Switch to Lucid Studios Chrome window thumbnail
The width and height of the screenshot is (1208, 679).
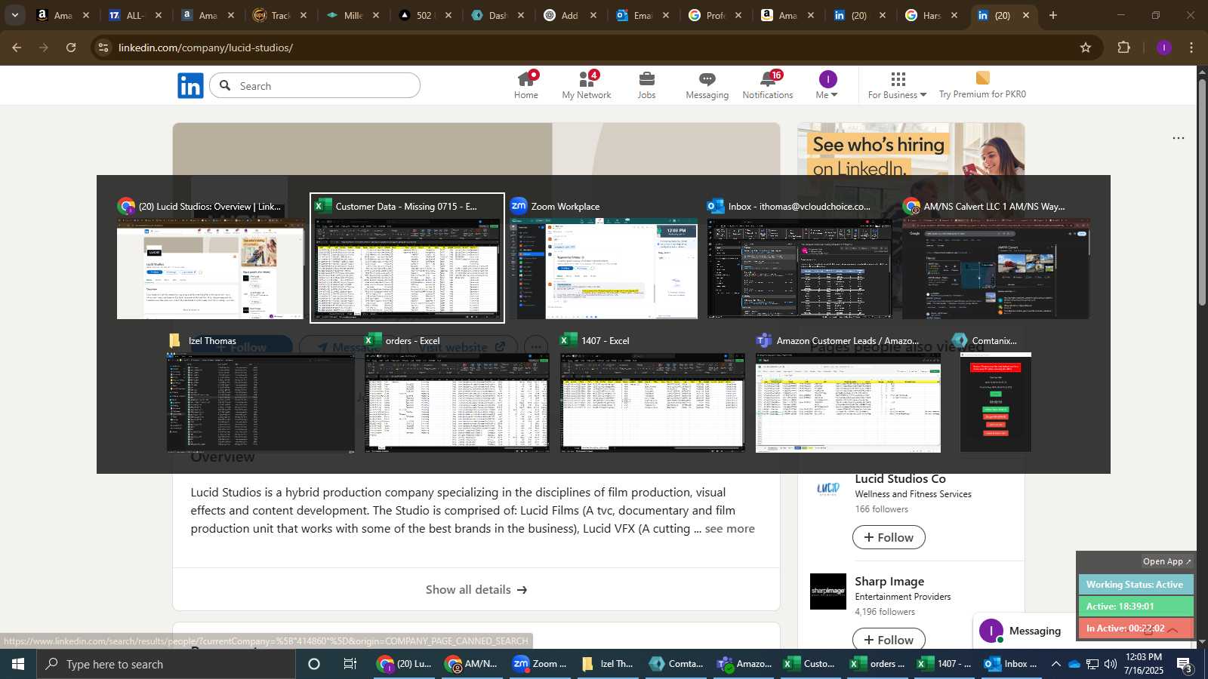coord(210,258)
